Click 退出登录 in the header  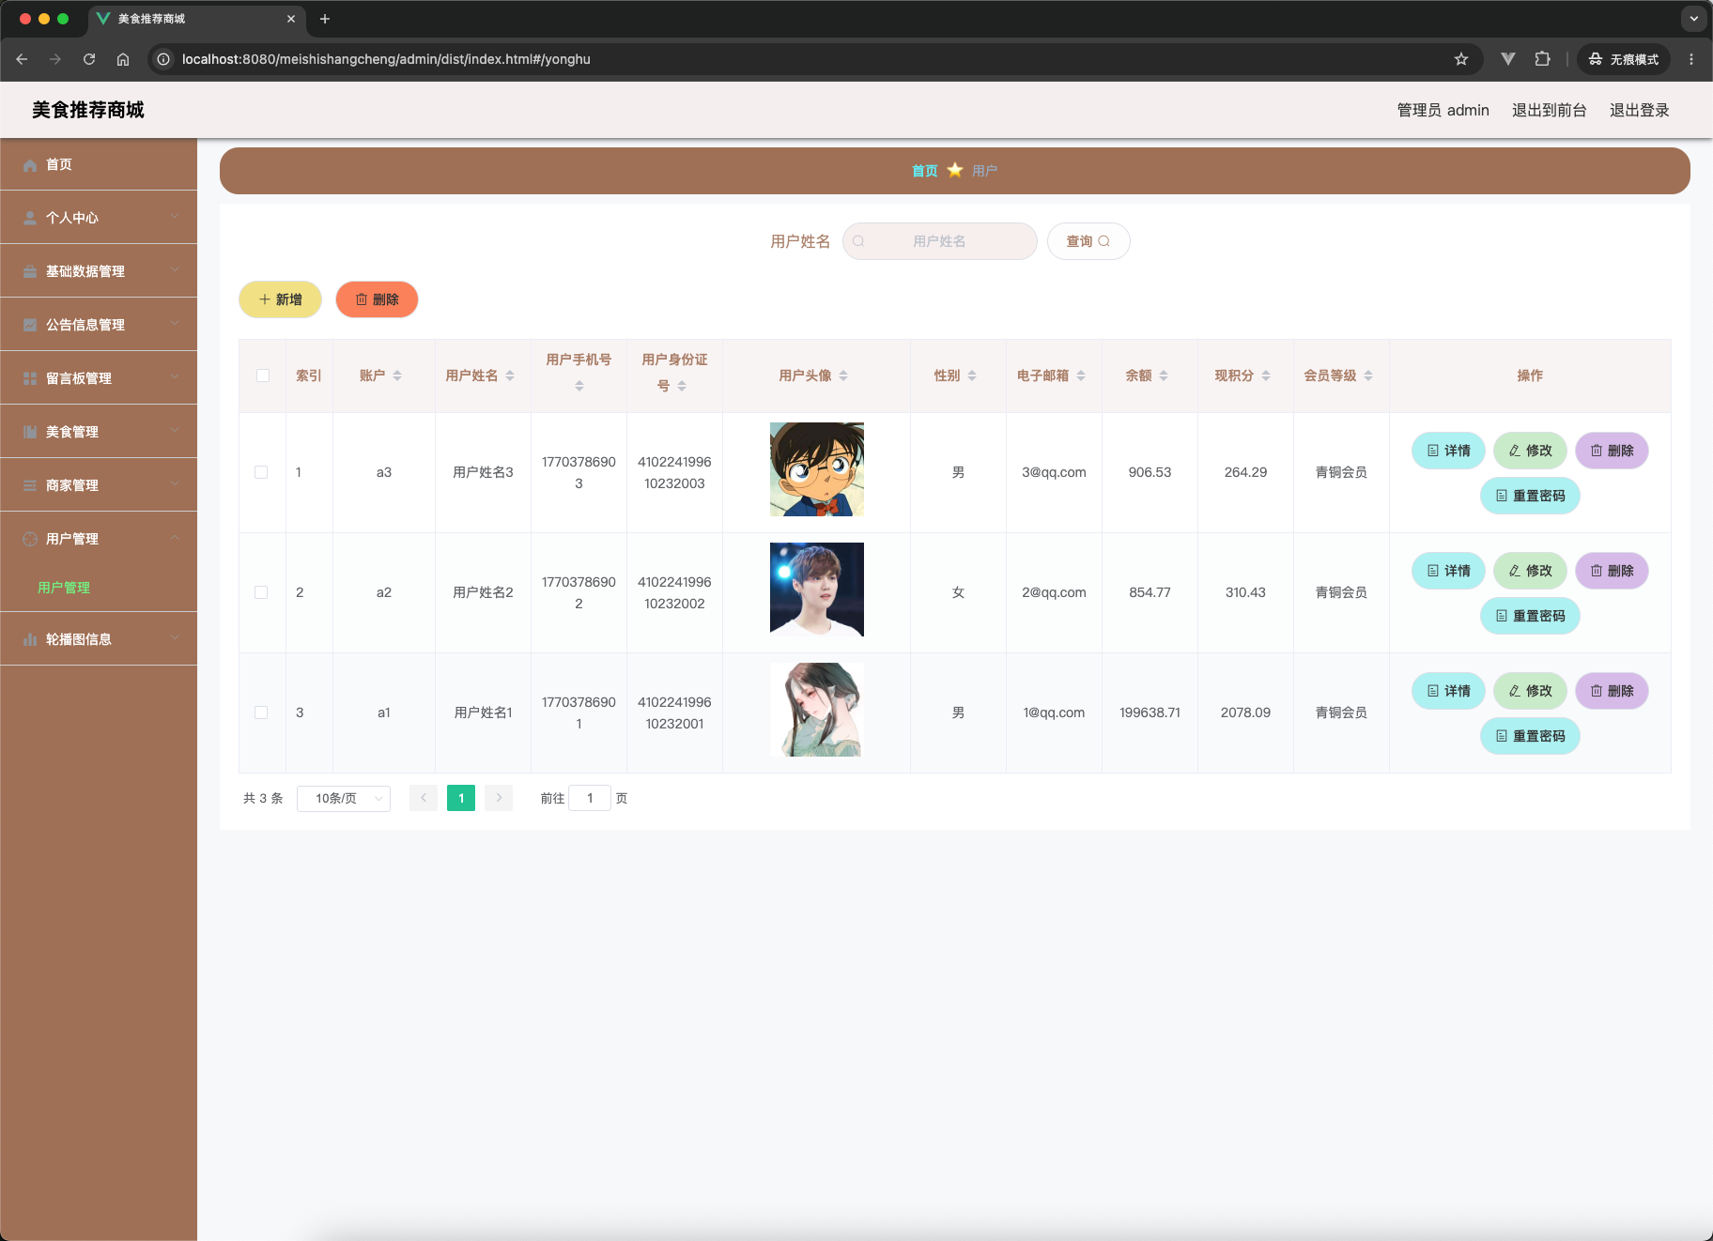(x=1639, y=110)
